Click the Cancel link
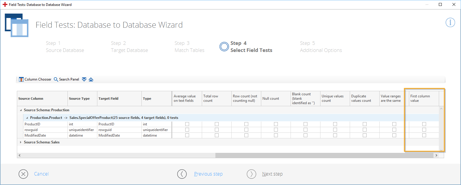The height and width of the screenshot is (185, 461). [41, 174]
